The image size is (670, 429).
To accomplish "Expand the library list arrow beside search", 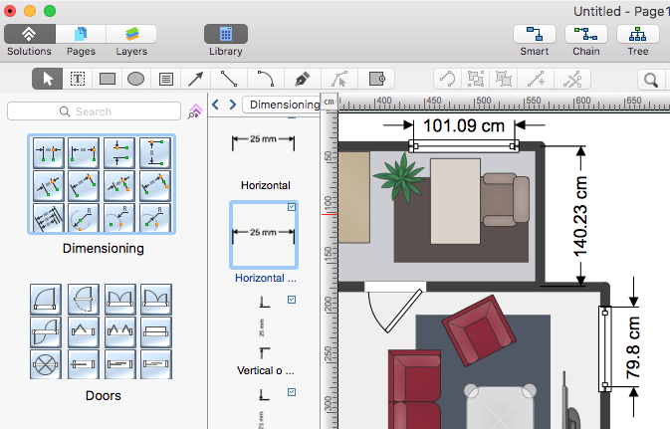I will point(195,111).
